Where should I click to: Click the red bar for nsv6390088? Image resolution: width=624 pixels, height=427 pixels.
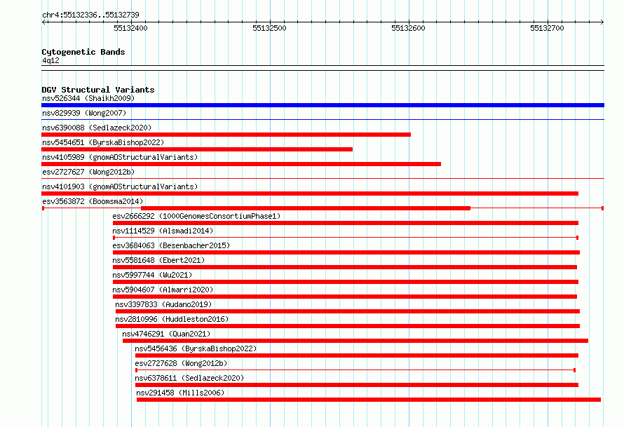tap(226, 135)
